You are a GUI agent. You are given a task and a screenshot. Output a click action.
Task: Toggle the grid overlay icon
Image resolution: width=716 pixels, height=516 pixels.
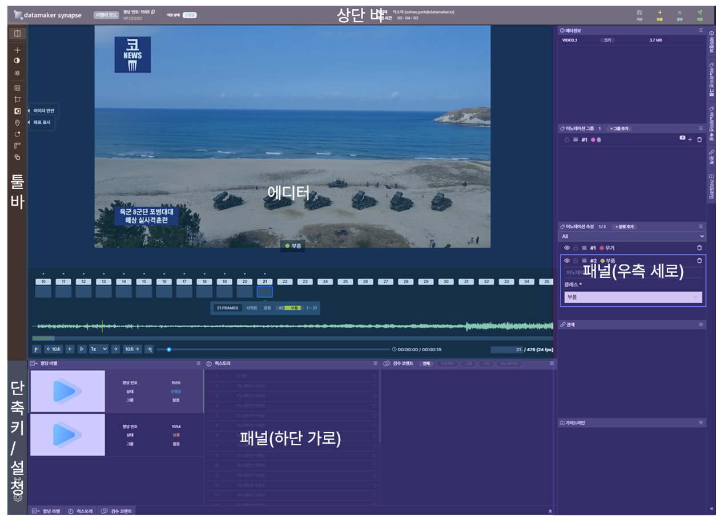coord(17,88)
